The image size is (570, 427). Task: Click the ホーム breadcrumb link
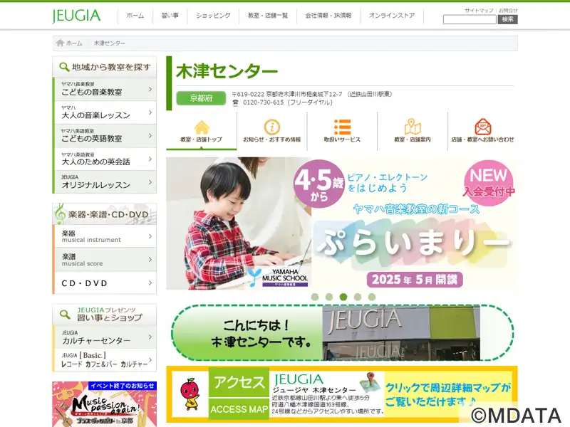tap(74, 43)
